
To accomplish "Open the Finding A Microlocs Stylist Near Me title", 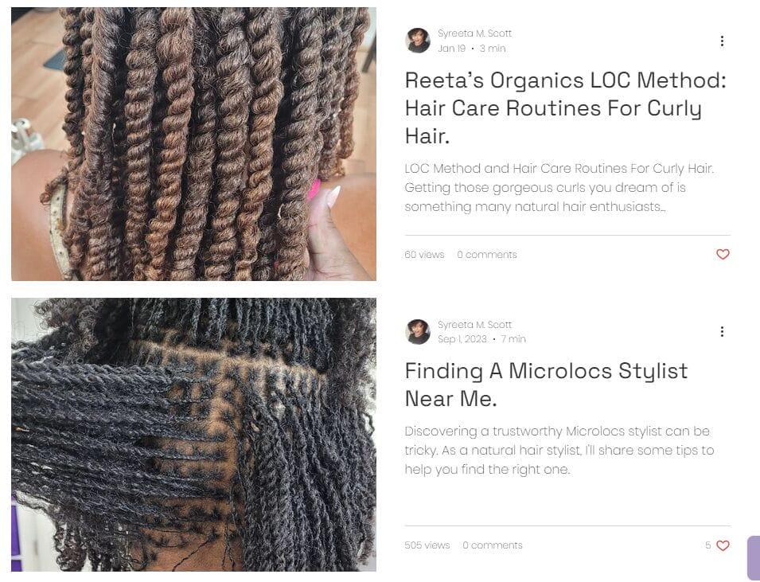I will (546, 385).
